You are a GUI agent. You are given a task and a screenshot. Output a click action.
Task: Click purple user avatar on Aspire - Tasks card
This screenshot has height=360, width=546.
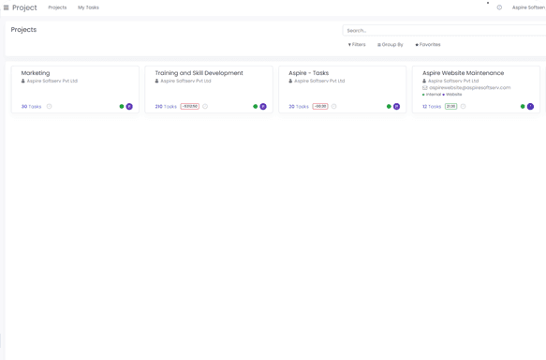tap(396, 106)
